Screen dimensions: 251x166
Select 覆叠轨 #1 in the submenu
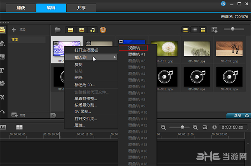[137, 54]
